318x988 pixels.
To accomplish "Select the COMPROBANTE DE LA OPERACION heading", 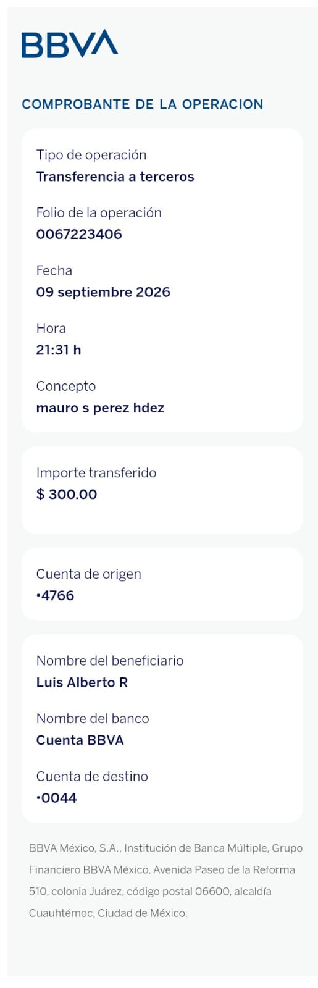I will tap(143, 104).
